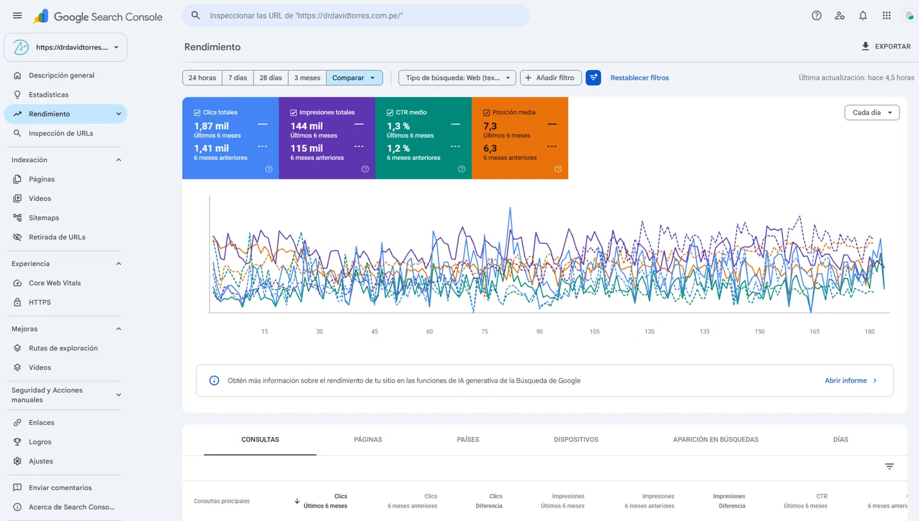Click the Clics sort descending arrow
Image resolution: width=919 pixels, height=521 pixels.
pos(297,501)
